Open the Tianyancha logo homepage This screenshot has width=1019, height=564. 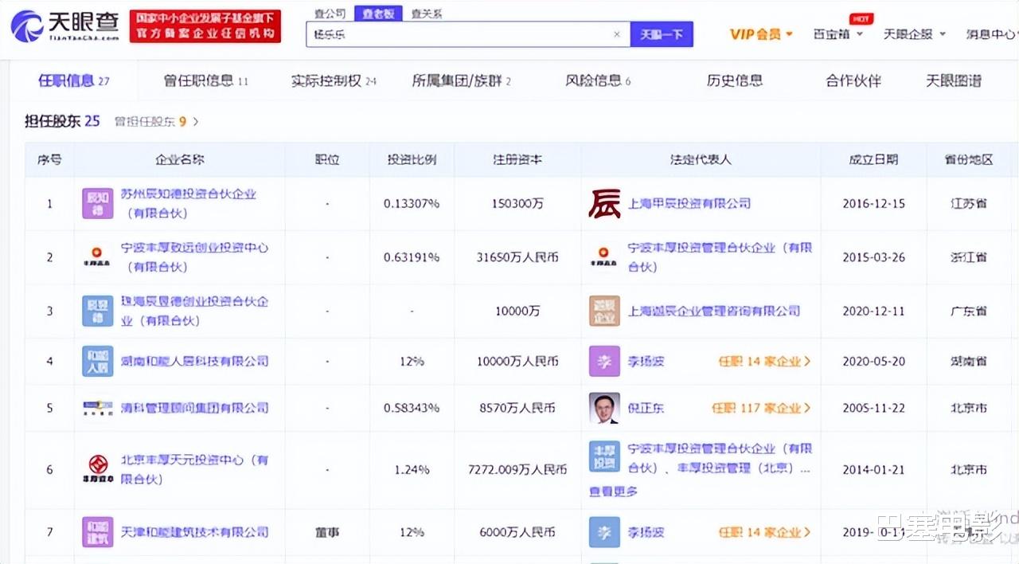pyautogui.click(x=65, y=25)
